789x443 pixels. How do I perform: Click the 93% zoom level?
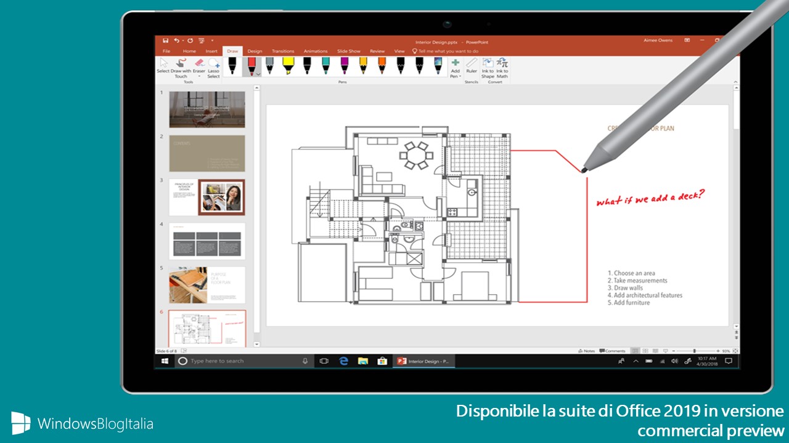[x=726, y=351]
